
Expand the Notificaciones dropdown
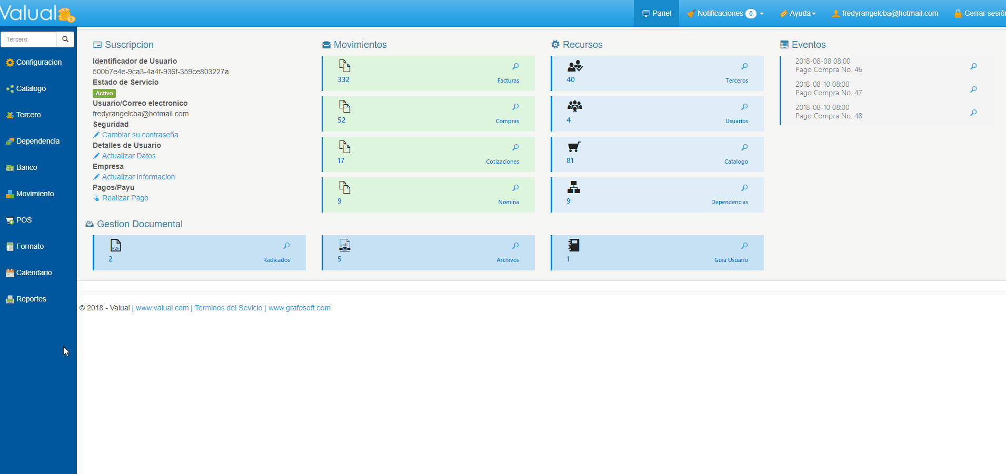[x=725, y=13]
